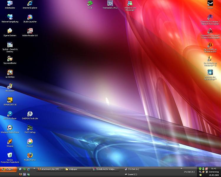Viewport: 221px width, 177px height.
Task: Click the Winamp desktop shortcut
Action: pyautogui.click(x=10, y=141)
